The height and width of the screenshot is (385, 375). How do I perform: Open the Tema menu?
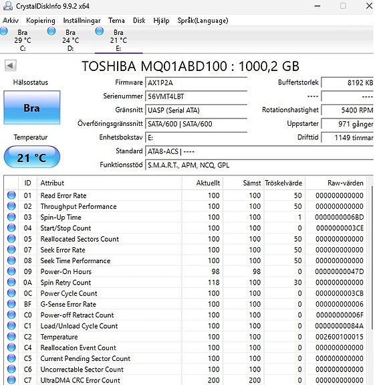coord(116,21)
